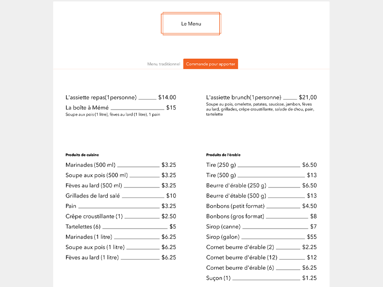The height and width of the screenshot is (287, 383).
Task: Click the Produits de cuisine heading
Action: pyautogui.click(x=82, y=155)
